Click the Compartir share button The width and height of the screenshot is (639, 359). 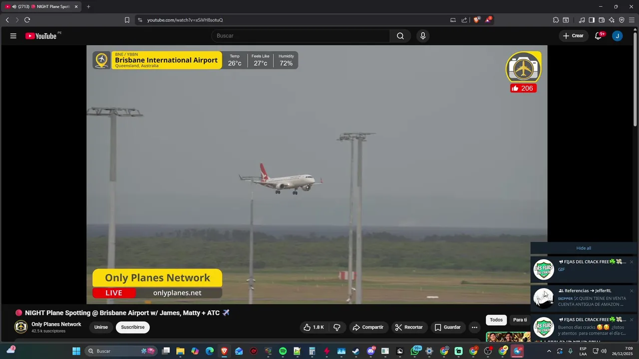(368, 327)
